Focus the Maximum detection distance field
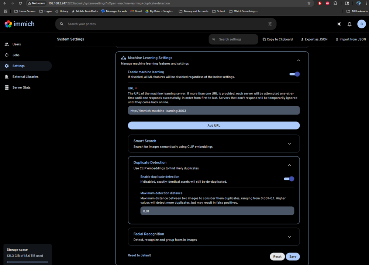The width and height of the screenshot is (369, 265). tap(217, 211)
